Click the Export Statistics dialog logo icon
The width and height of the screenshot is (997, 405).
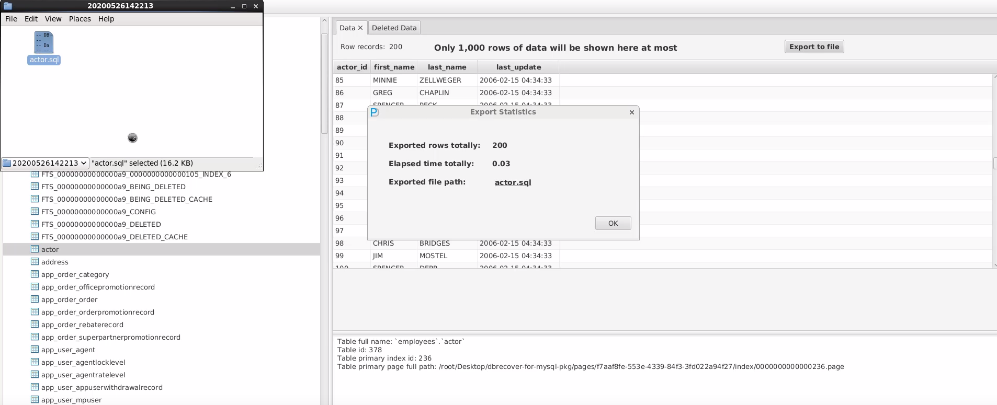click(x=375, y=112)
